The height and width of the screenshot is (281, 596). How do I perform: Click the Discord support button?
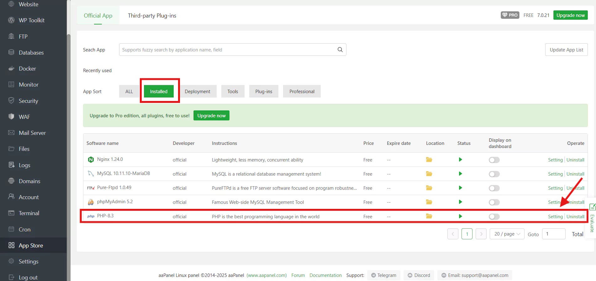click(x=419, y=275)
